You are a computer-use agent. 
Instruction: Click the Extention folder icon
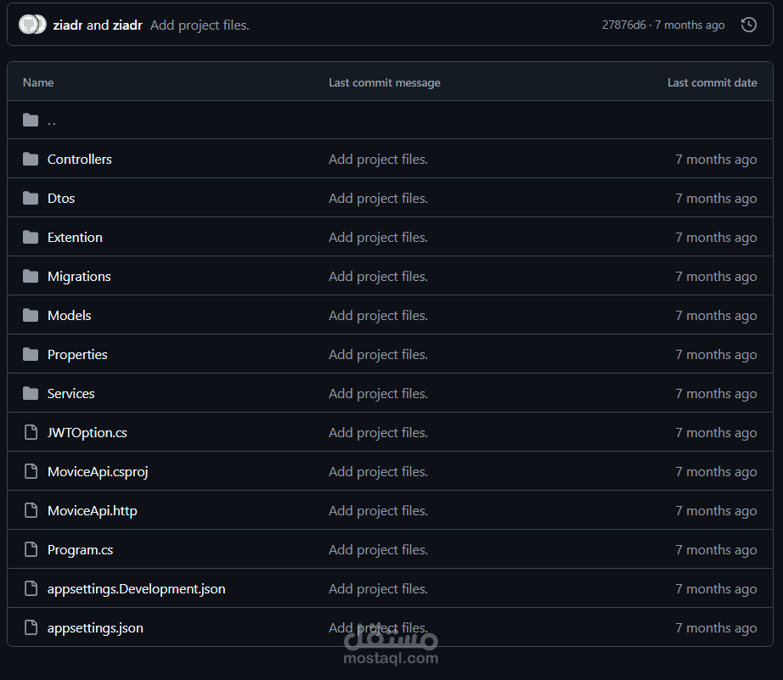pyautogui.click(x=31, y=237)
